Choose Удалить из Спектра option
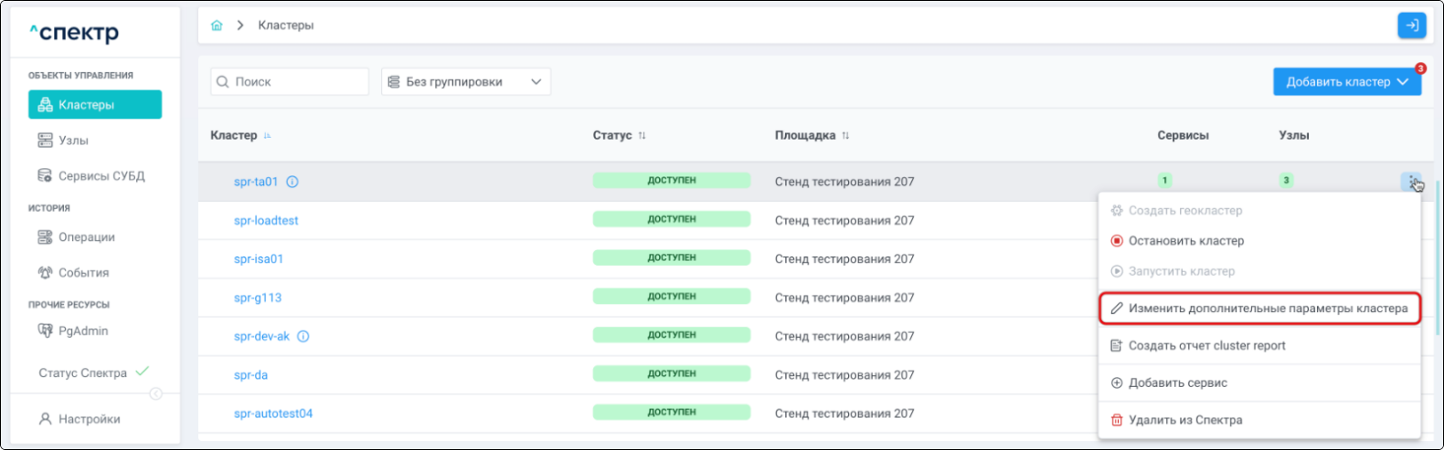The width and height of the screenshot is (1444, 450). tap(1184, 420)
